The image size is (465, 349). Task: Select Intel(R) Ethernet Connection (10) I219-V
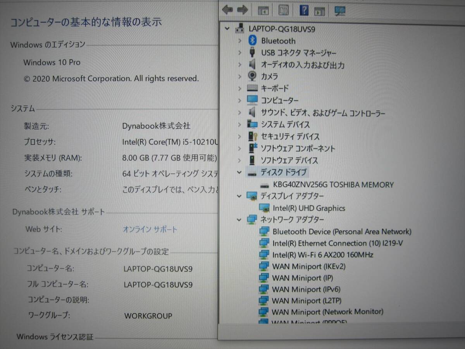tap(338, 243)
